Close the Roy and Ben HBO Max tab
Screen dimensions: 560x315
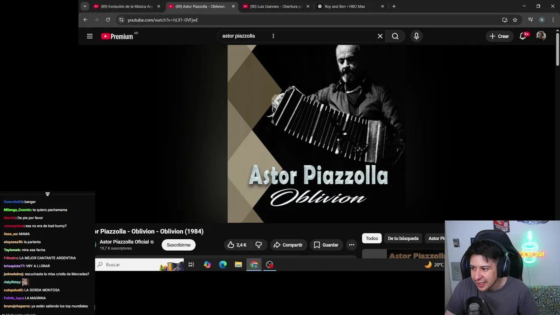383,7
